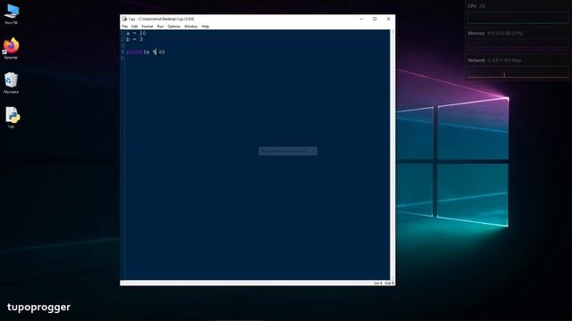
Task: Select the Firefox browser desktop icon
Action: [x=11, y=48]
